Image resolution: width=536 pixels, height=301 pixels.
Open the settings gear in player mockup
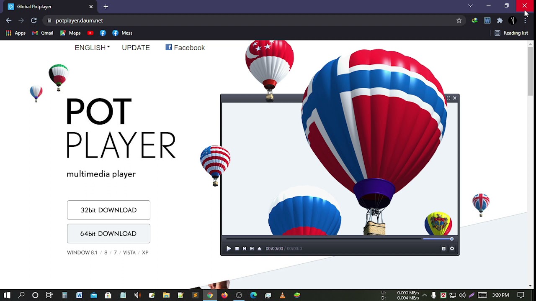(452, 248)
